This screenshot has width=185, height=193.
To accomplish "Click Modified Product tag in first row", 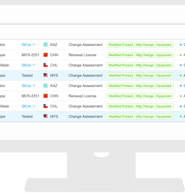I will pos(140,45).
